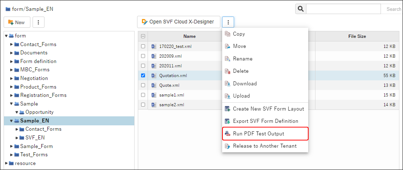Click the New folder button
403x170 pixels.
(x=17, y=22)
